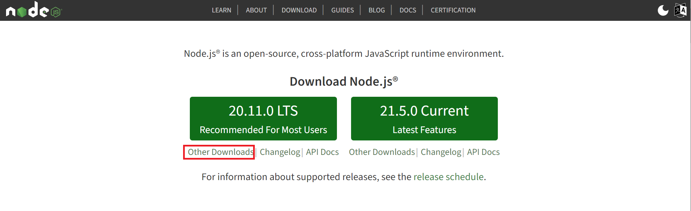Follow the release schedule link
Image resolution: width=691 pixels, height=211 pixels.
coord(448,177)
